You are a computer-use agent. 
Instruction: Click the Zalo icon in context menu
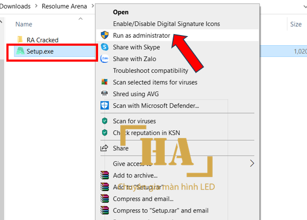click(104, 58)
